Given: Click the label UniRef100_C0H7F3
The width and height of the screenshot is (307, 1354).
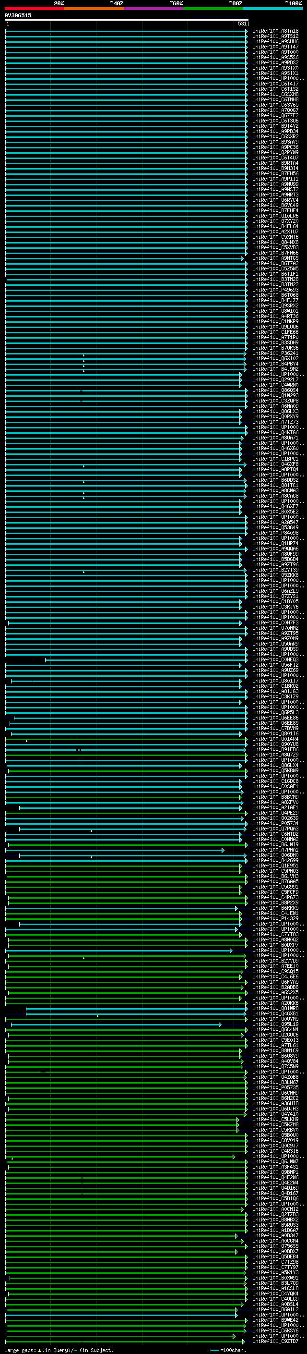Looking at the screenshot, I should click(x=275, y=623).
